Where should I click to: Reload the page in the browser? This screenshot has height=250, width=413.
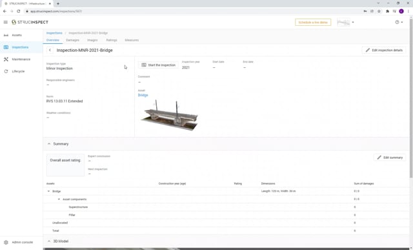click(19, 12)
